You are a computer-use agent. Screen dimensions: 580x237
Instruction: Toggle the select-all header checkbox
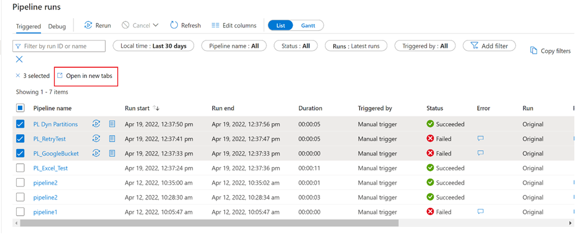pos(20,108)
